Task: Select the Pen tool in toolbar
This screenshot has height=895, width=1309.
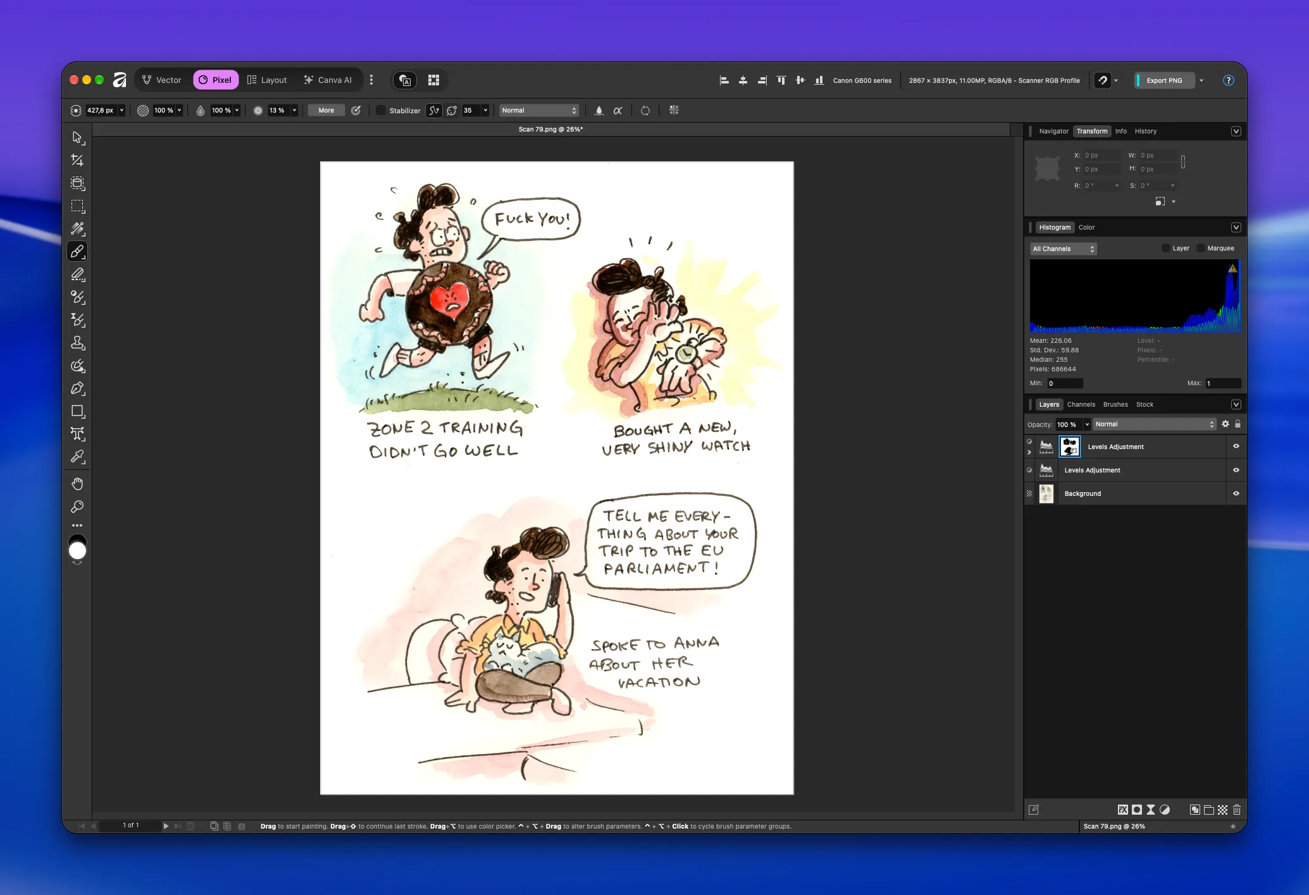Action: pyautogui.click(x=77, y=388)
